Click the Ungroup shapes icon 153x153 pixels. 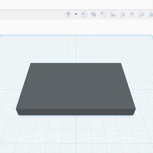pos(103,14)
